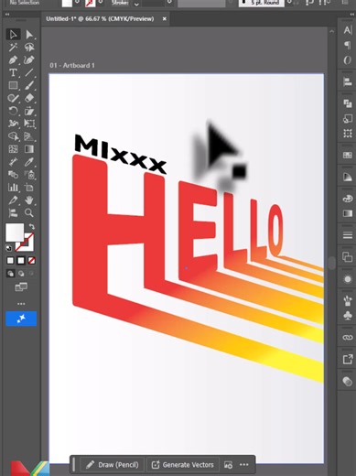The height and width of the screenshot is (476, 356).
Task: Open the Pathfinder panel icon
Action: click(348, 103)
